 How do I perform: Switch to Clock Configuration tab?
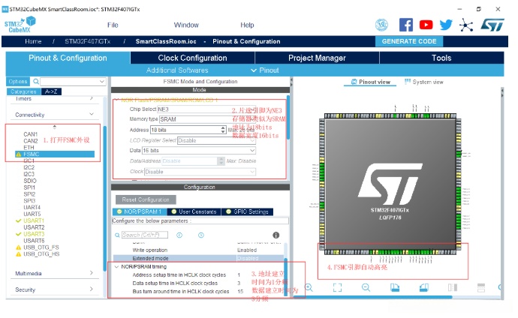193,58
